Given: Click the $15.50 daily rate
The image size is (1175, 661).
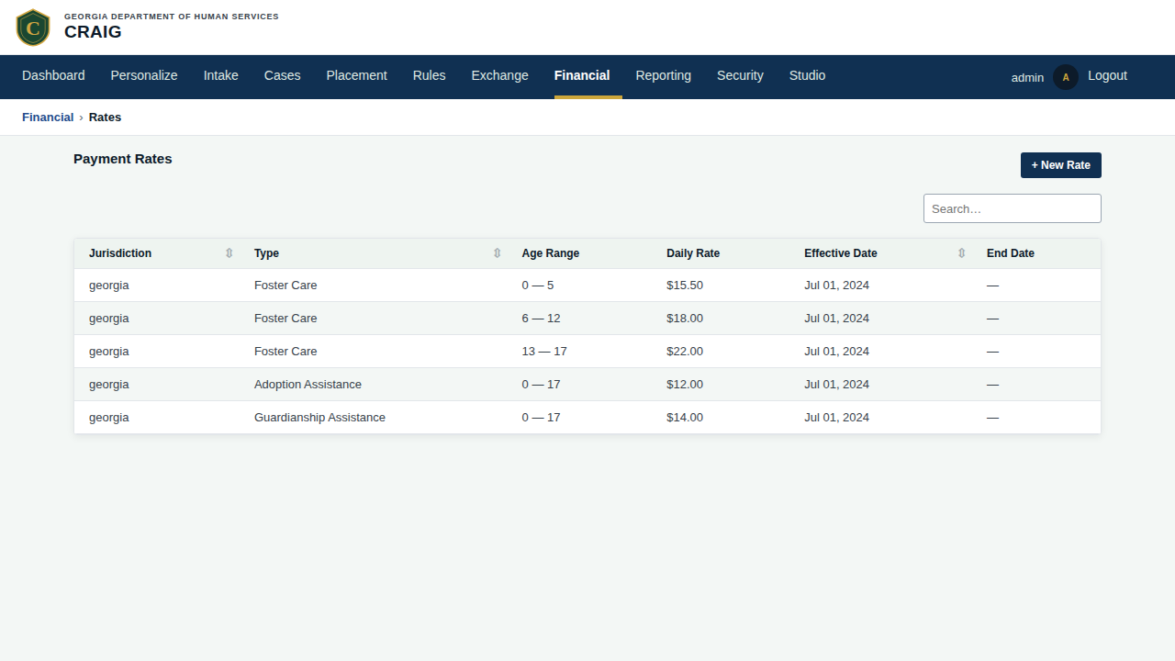Looking at the screenshot, I should coord(685,286).
